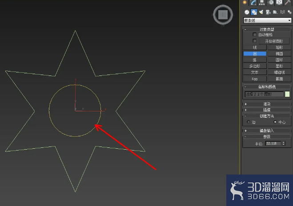The image size is (293, 206).
Task: Choose the 多边形 polygon shape button
Action: pos(255,66)
